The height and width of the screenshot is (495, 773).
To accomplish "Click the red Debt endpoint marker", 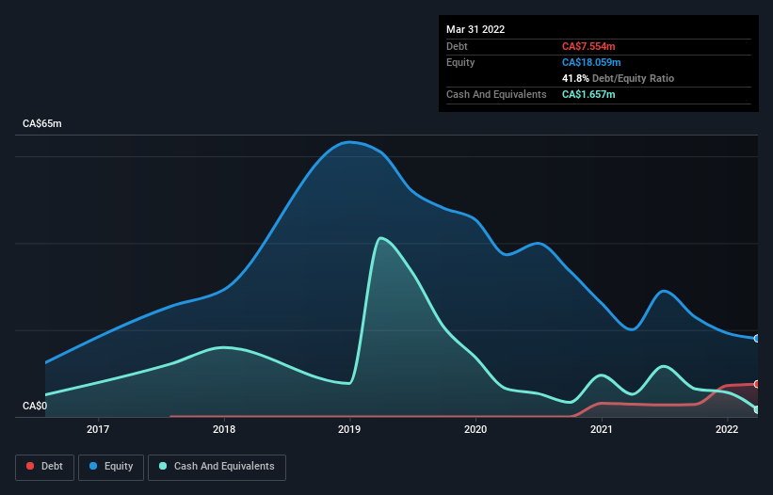I will (757, 384).
